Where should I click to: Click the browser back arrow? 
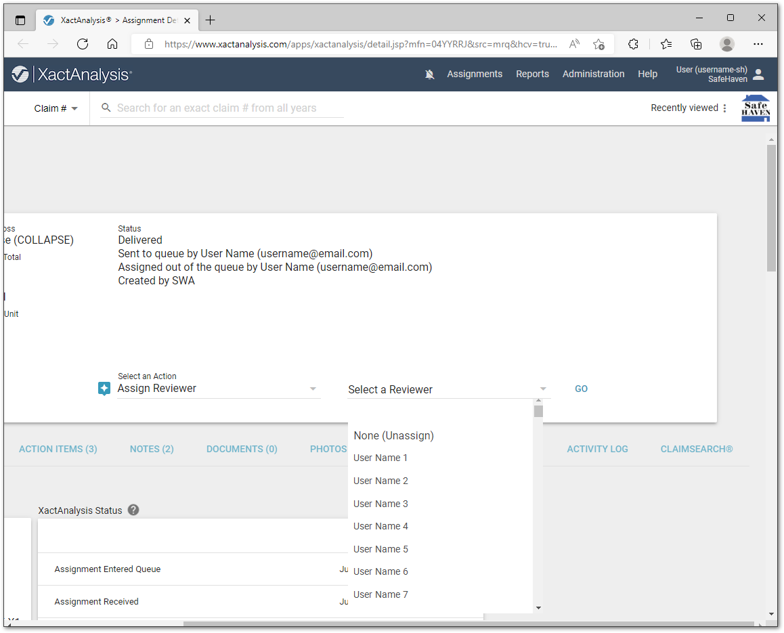pyautogui.click(x=23, y=44)
